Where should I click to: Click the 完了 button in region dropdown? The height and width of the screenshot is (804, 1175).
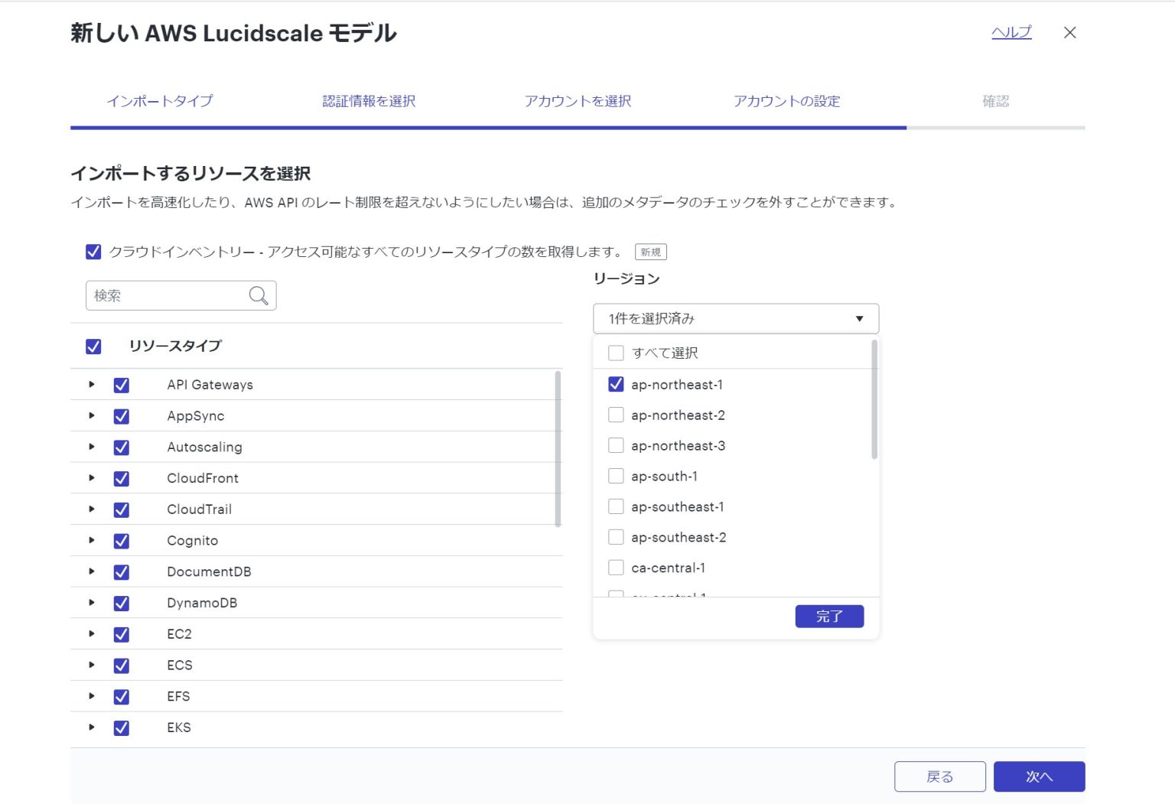829,616
